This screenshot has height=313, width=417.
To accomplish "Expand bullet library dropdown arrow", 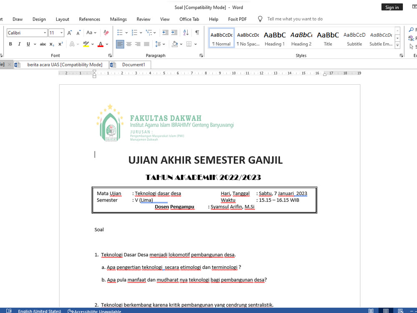I will pos(126,33).
